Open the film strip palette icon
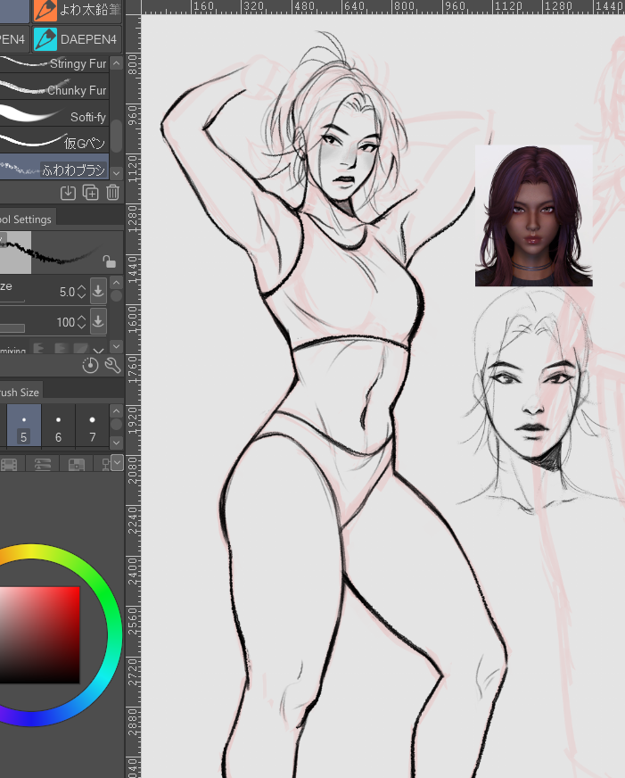The image size is (625, 778). pos(9,465)
